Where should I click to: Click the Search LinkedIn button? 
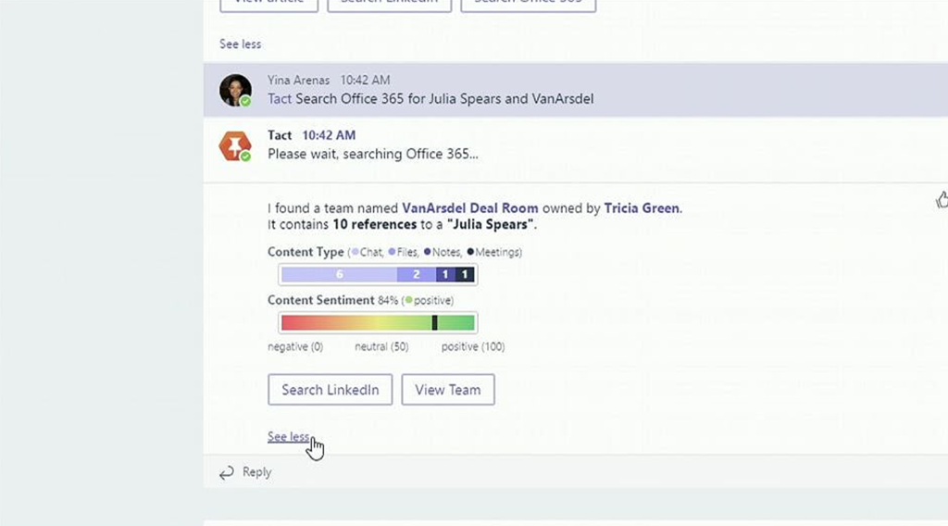coord(331,389)
